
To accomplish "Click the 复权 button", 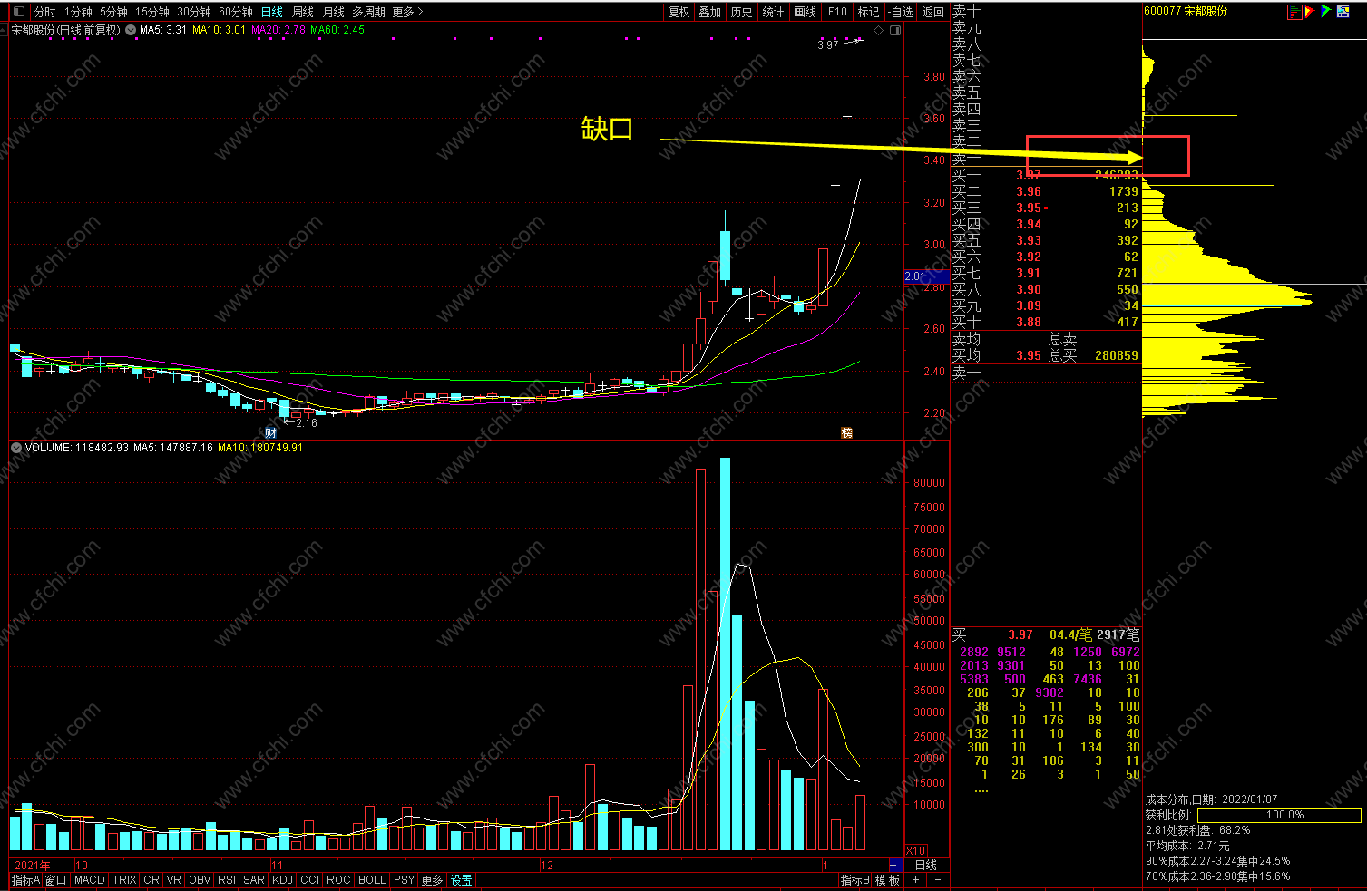I will (679, 12).
